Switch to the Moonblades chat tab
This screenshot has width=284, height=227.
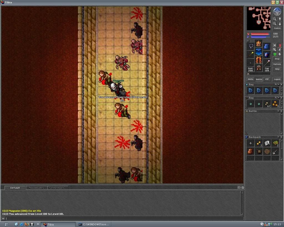(36, 188)
